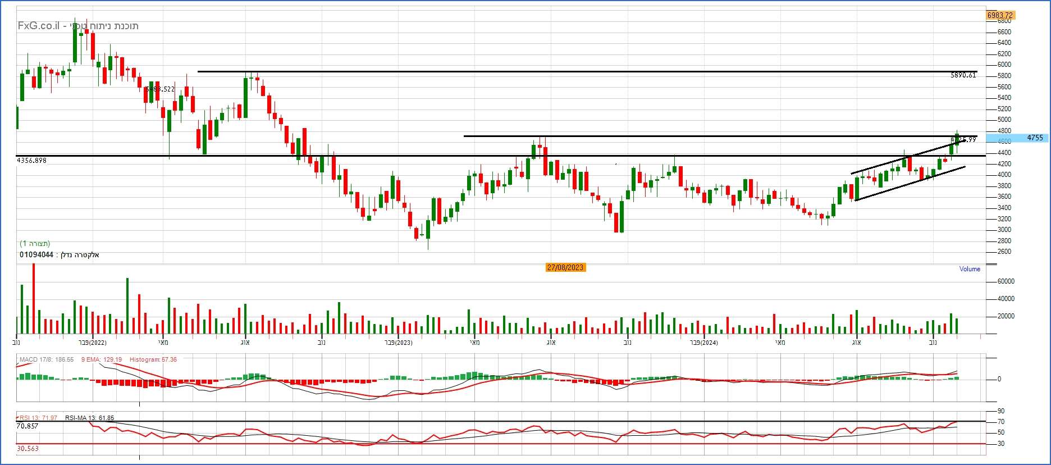Click the 6600 price axis label

tap(1004, 32)
